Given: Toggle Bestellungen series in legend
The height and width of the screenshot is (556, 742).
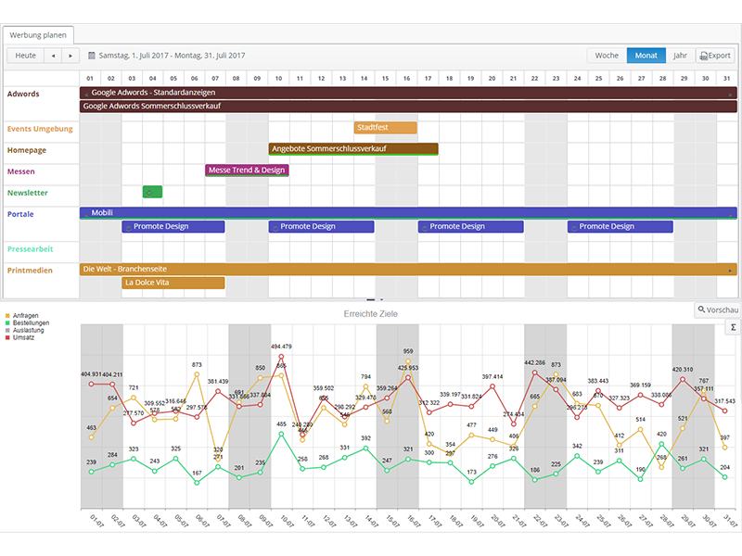Looking at the screenshot, I should (x=28, y=322).
